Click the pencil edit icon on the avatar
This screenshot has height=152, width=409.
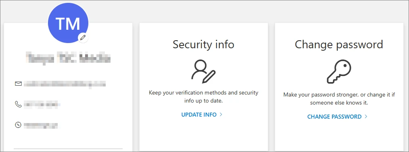point(83,38)
